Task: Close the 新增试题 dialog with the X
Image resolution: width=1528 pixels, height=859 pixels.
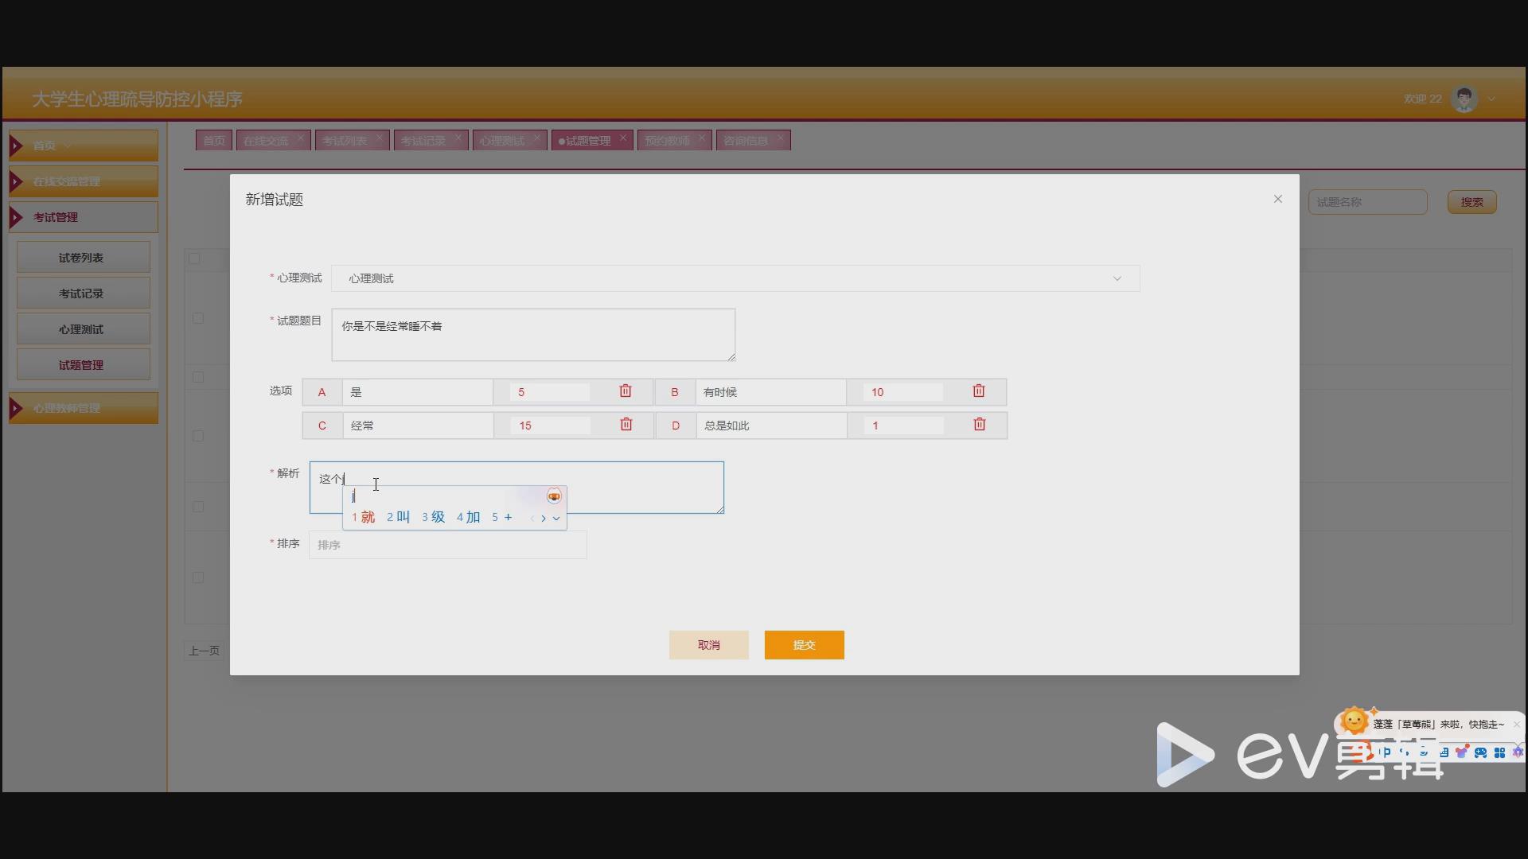Action: 1278,199
